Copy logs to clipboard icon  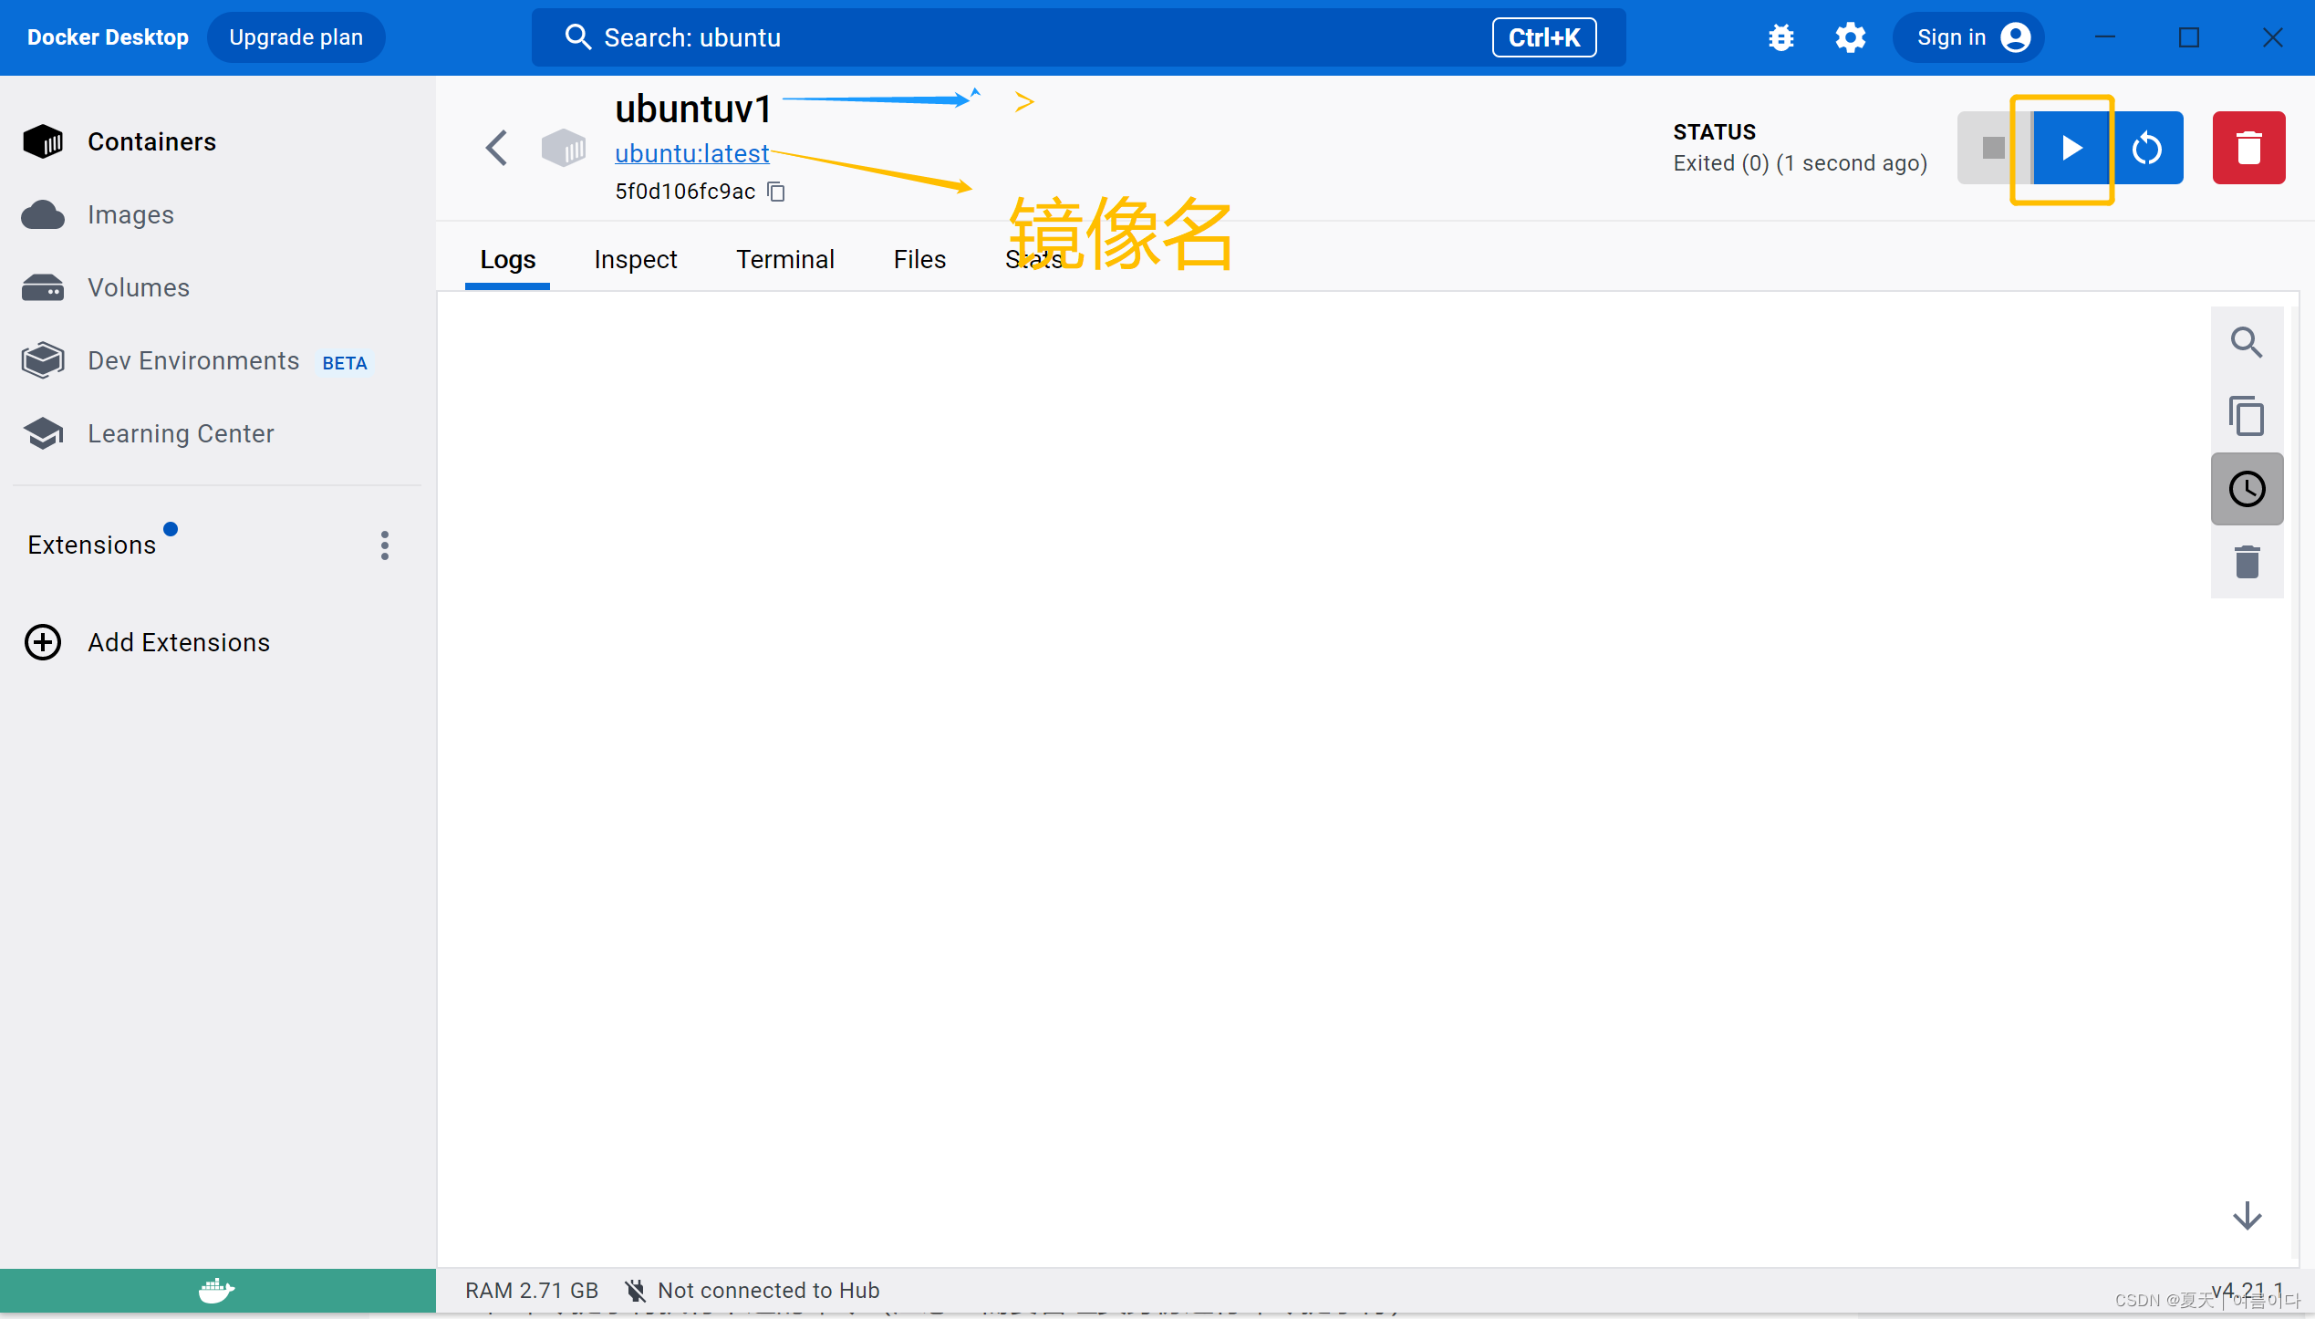point(2247,416)
